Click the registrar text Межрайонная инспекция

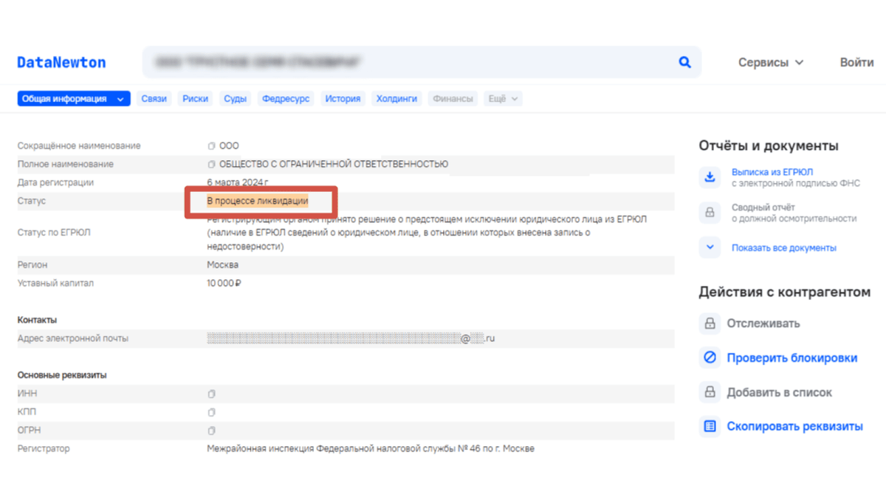pos(371,449)
